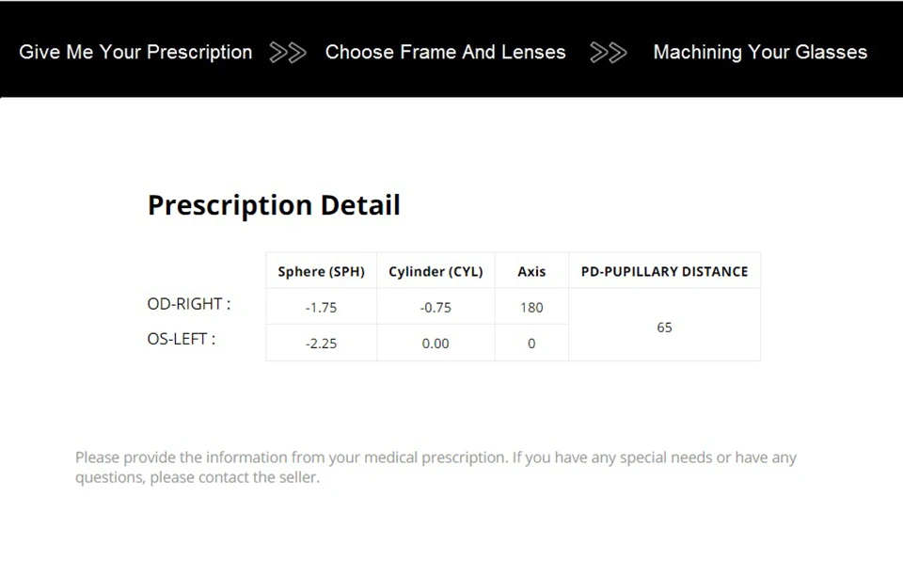
Task: Click the Axis column header
Action: (531, 271)
